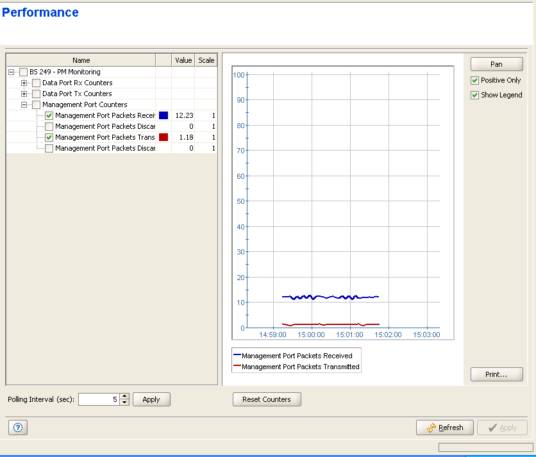The width and height of the screenshot is (536, 457).
Task: Click the blue Packets Received color swatch
Action: pos(163,115)
